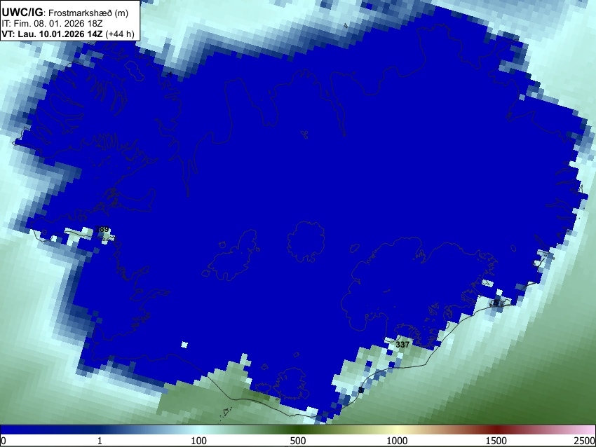596x447 pixels.
Task: Click the "337" value label on the map
Action: click(x=402, y=345)
